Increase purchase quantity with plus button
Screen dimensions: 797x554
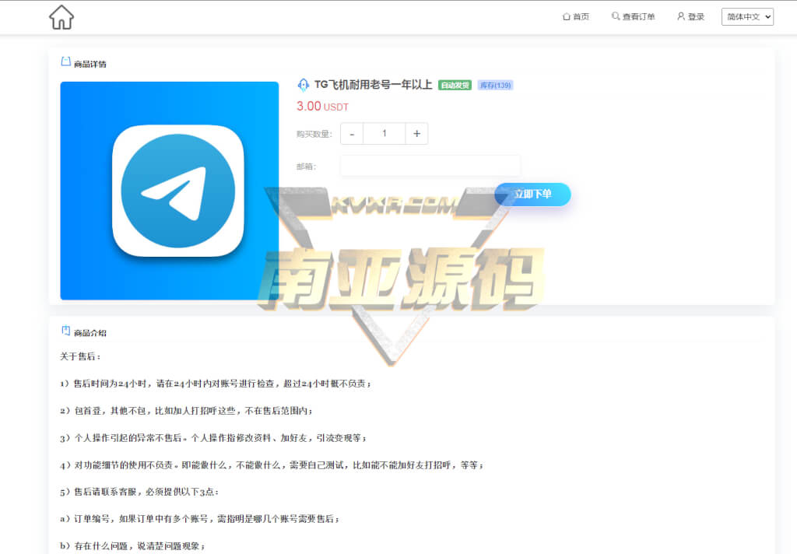point(417,134)
